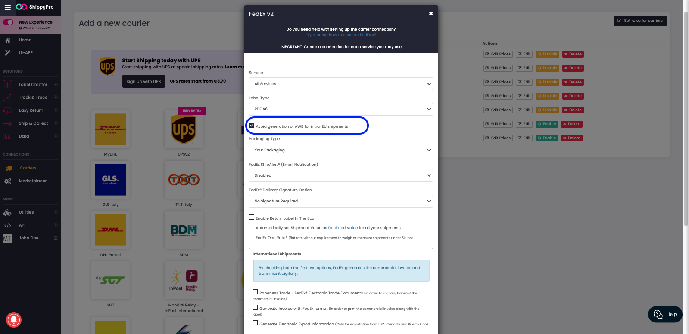Image resolution: width=689 pixels, height=334 pixels.
Task: Select the BDM carrier logo
Action: (184, 230)
